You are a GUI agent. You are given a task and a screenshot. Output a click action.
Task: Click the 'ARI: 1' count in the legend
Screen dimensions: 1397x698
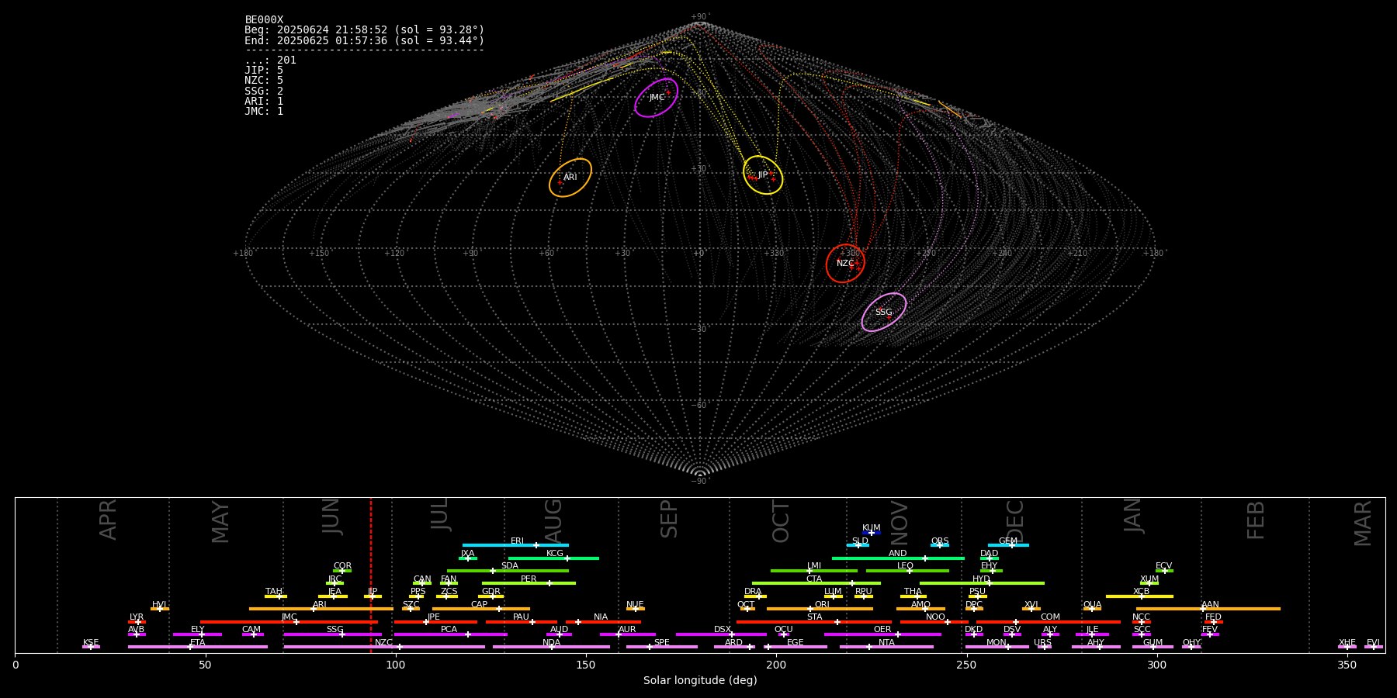[x=264, y=101]
